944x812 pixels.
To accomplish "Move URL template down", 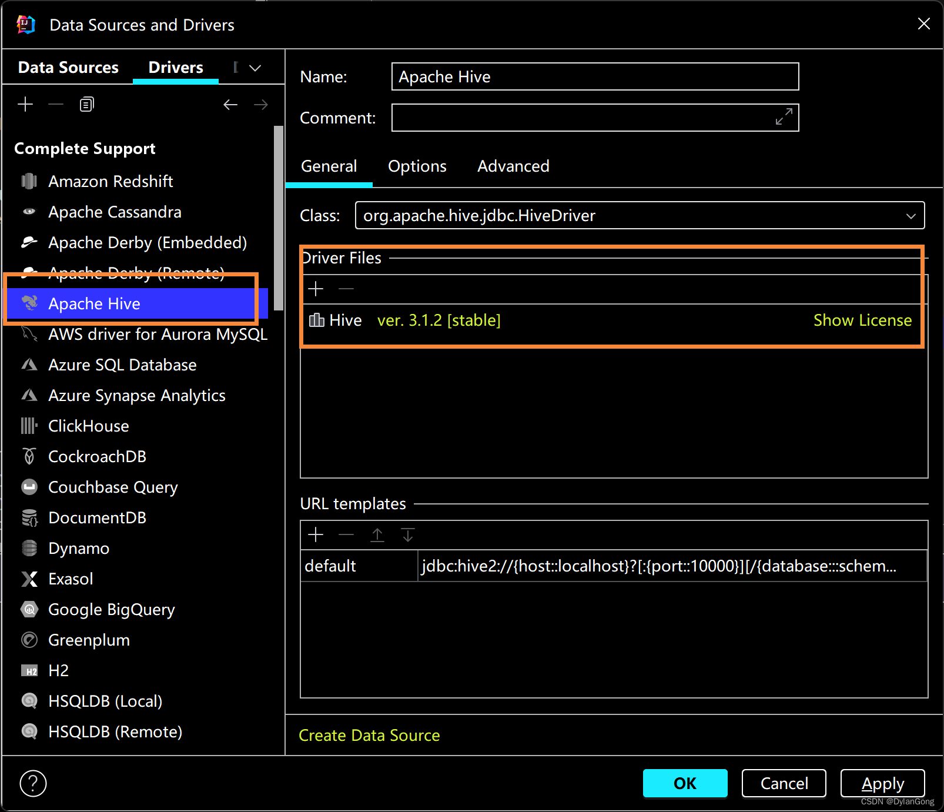I will [x=408, y=534].
